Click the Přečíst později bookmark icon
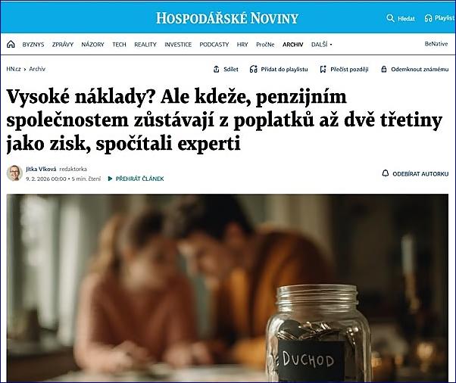456x383 pixels. click(323, 69)
